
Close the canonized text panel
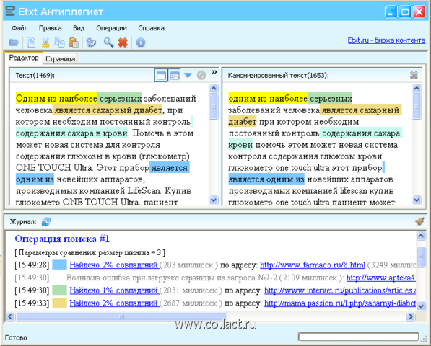(x=414, y=75)
